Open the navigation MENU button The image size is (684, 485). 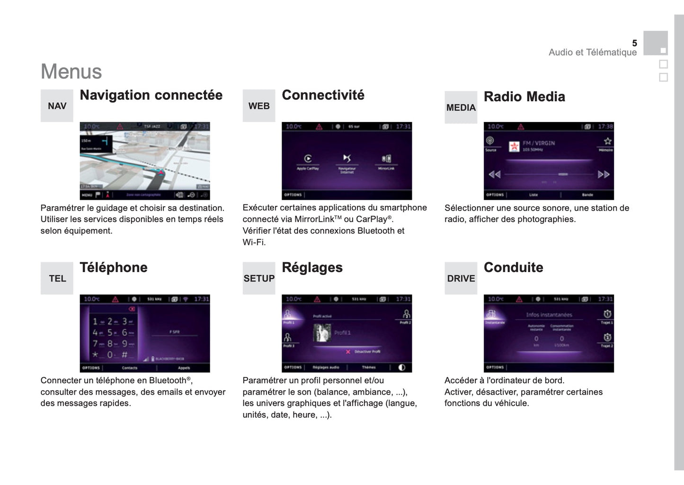pos(87,194)
